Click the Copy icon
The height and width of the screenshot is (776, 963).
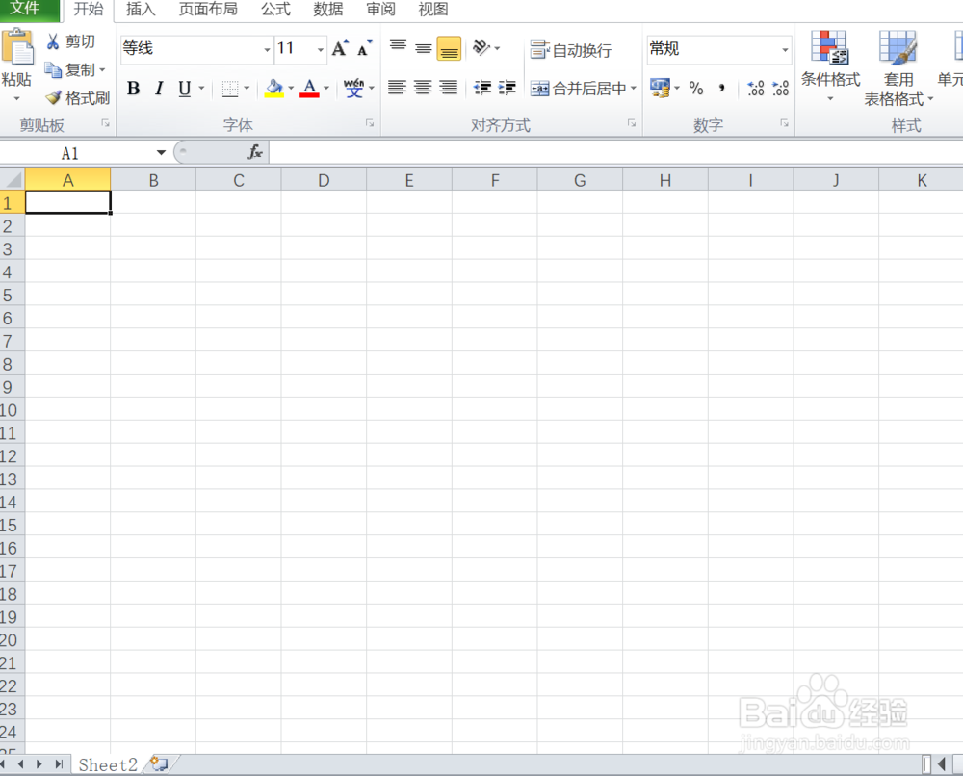coord(53,70)
